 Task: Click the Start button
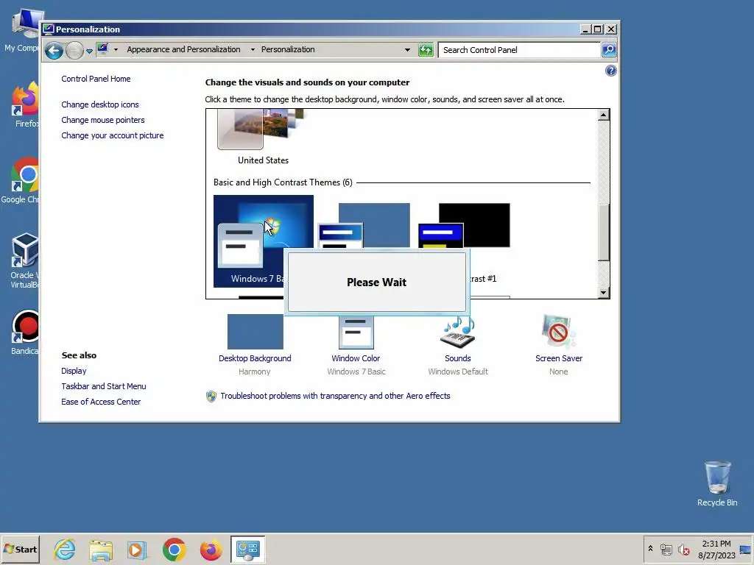pyautogui.click(x=20, y=549)
